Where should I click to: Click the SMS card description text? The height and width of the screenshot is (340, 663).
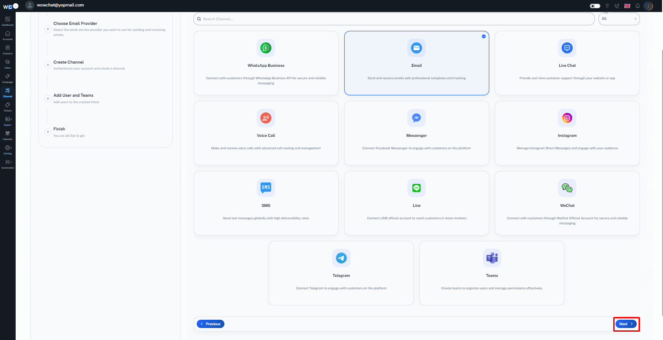point(266,218)
